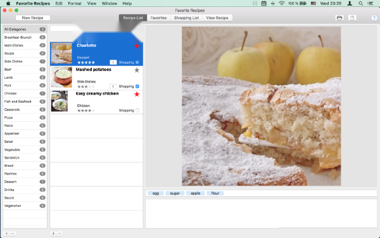Click the egg ingredient tag
The height and width of the screenshot is (238, 380).
tap(156, 194)
